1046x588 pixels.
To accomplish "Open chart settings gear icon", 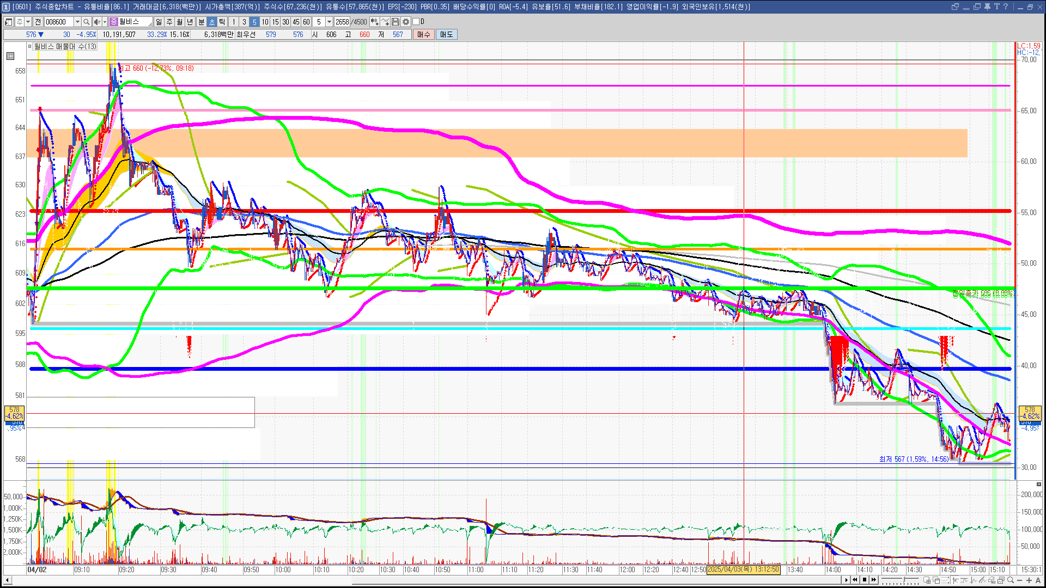I will (406, 22).
